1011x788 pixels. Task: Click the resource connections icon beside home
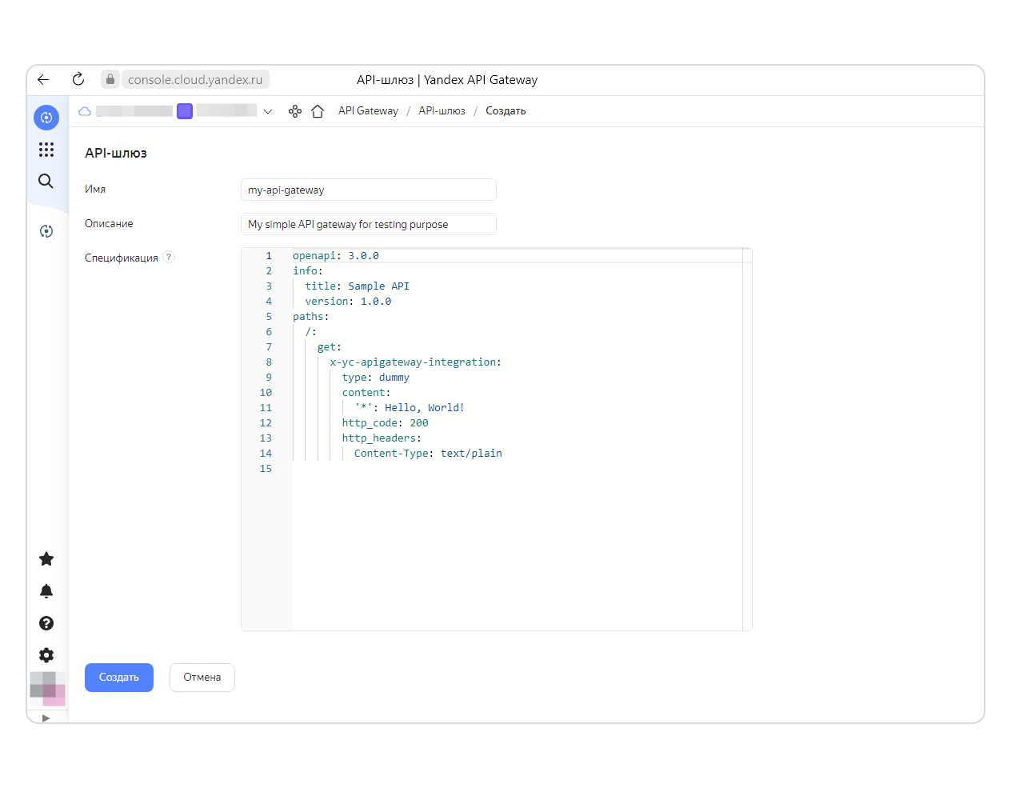point(294,110)
